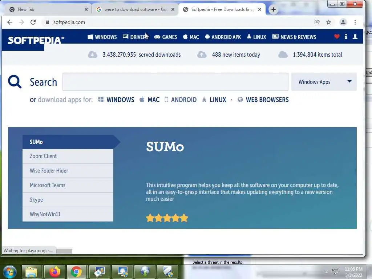Click the Chrome taskbar icon
372x279 pixels.
pyautogui.click(x=76, y=272)
